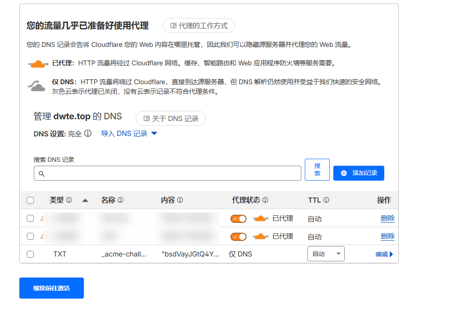
Task: Click 已代理 label in second record row
Action: (x=283, y=236)
